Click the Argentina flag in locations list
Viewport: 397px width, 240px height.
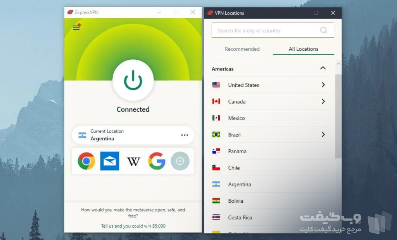tap(216, 184)
